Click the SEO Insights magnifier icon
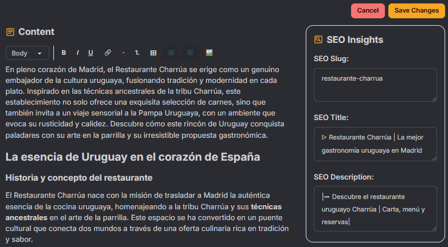448x247 pixels. (x=318, y=39)
